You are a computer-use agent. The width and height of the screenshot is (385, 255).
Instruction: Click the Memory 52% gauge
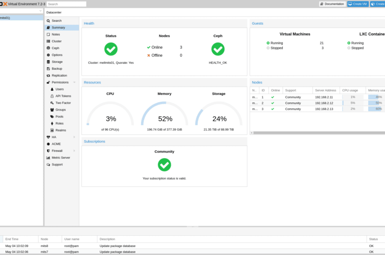[x=164, y=114]
